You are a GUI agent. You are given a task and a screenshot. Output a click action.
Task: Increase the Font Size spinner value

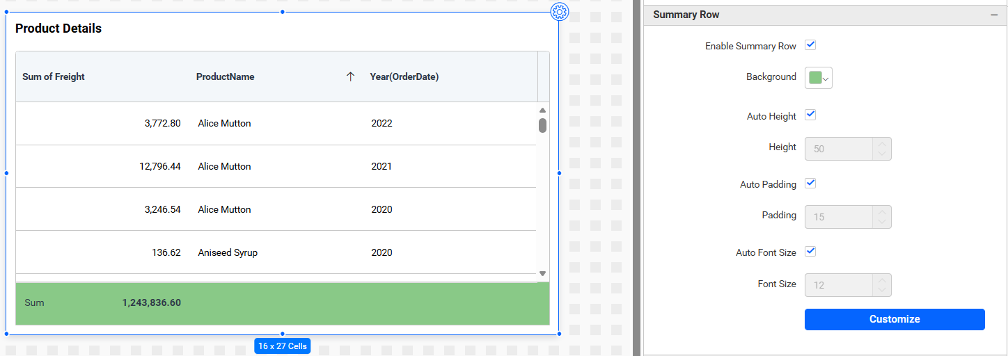(882, 280)
